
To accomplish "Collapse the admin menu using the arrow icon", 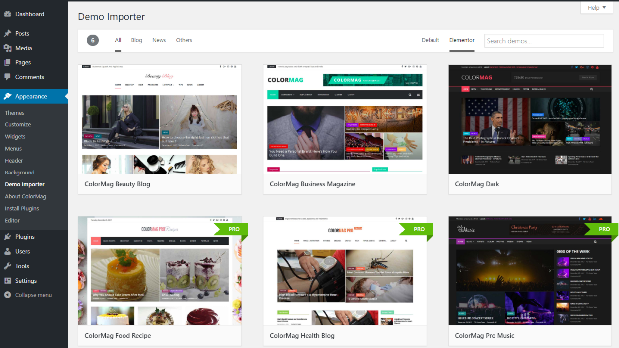I will (7, 295).
